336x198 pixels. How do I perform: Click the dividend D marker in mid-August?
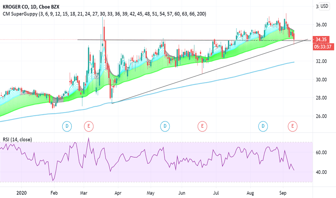point(263,126)
